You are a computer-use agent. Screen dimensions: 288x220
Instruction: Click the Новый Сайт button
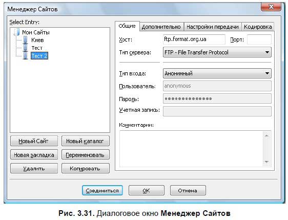click(34, 141)
